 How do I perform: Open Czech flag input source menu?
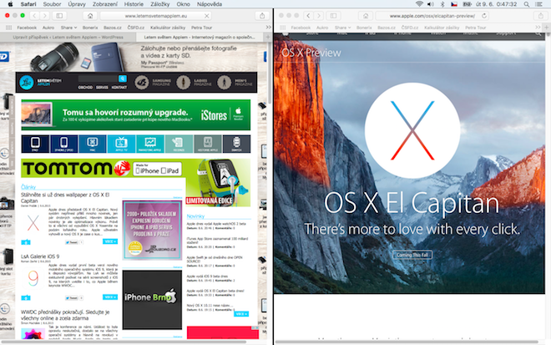[454, 4]
